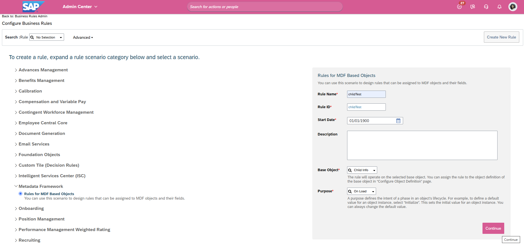Image resolution: width=524 pixels, height=245 pixels.
Task: Expand the Position Management category
Action: (x=40, y=219)
